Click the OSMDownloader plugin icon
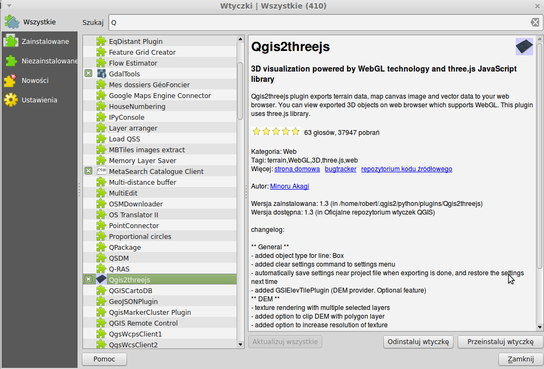The width and height of the screenshot is (544, 369). click(x=101, y=204)
